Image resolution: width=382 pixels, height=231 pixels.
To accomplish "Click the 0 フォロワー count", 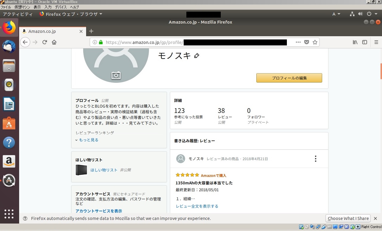I will pos(249,111).
